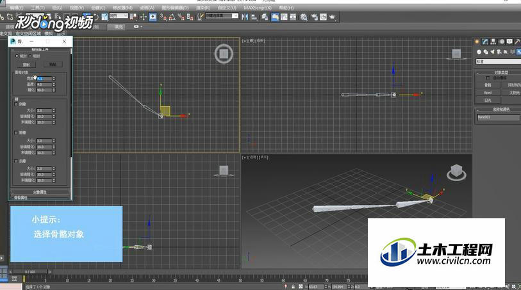Open the ribbon options dropdown arrow
521x290 pixels.
pyautogui.click(x=142, y=26)
